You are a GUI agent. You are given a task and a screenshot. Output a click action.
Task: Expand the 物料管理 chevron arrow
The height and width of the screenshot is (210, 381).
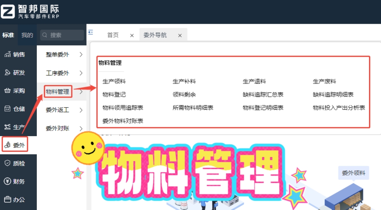coord(81,92)
